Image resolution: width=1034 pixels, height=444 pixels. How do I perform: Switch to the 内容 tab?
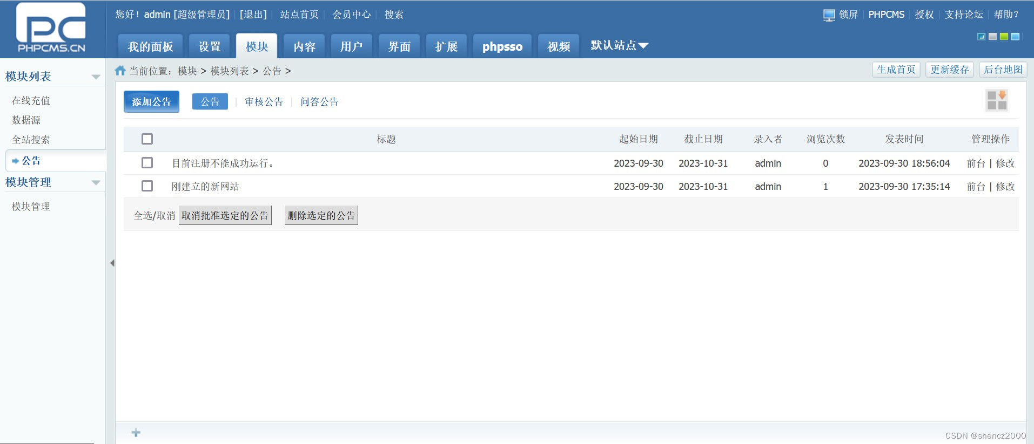click(x=304, y=46)
